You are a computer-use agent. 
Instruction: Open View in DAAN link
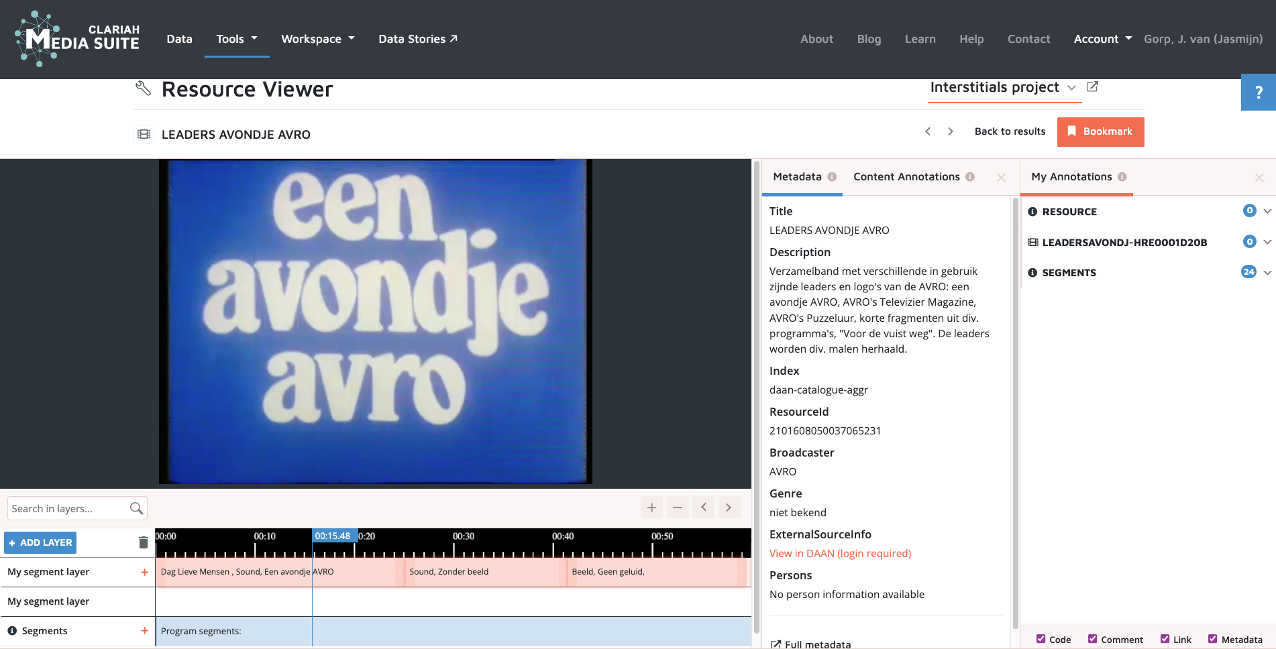click(x=840, y=553)
